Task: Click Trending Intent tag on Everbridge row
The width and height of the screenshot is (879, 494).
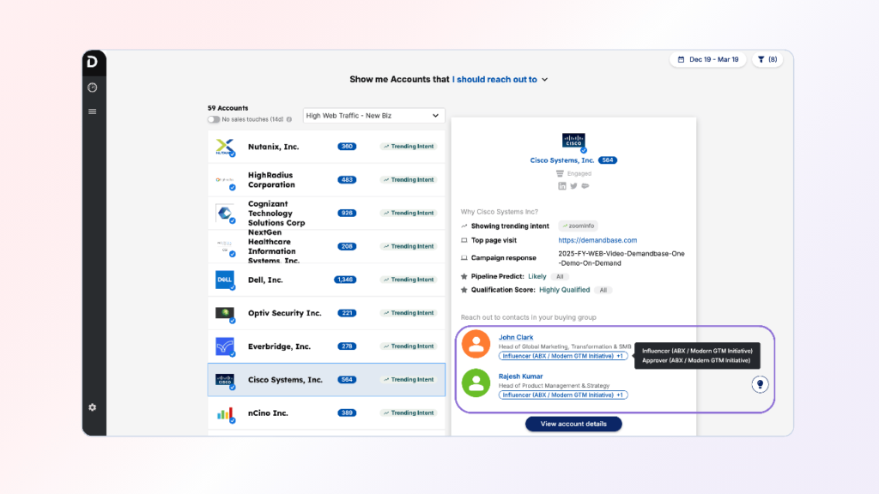Action: 409,346
